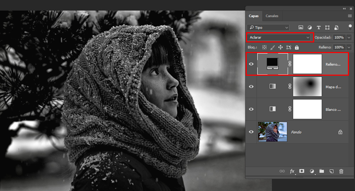Click the lock all padlock icon
The width and height of the screenshot is (355, 191).
pos(297,47)
